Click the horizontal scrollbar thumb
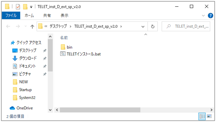 coord(100,110)
